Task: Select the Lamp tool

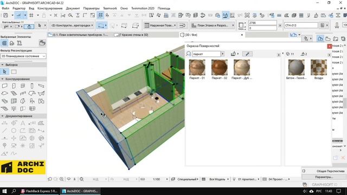Action: (14, 108)
